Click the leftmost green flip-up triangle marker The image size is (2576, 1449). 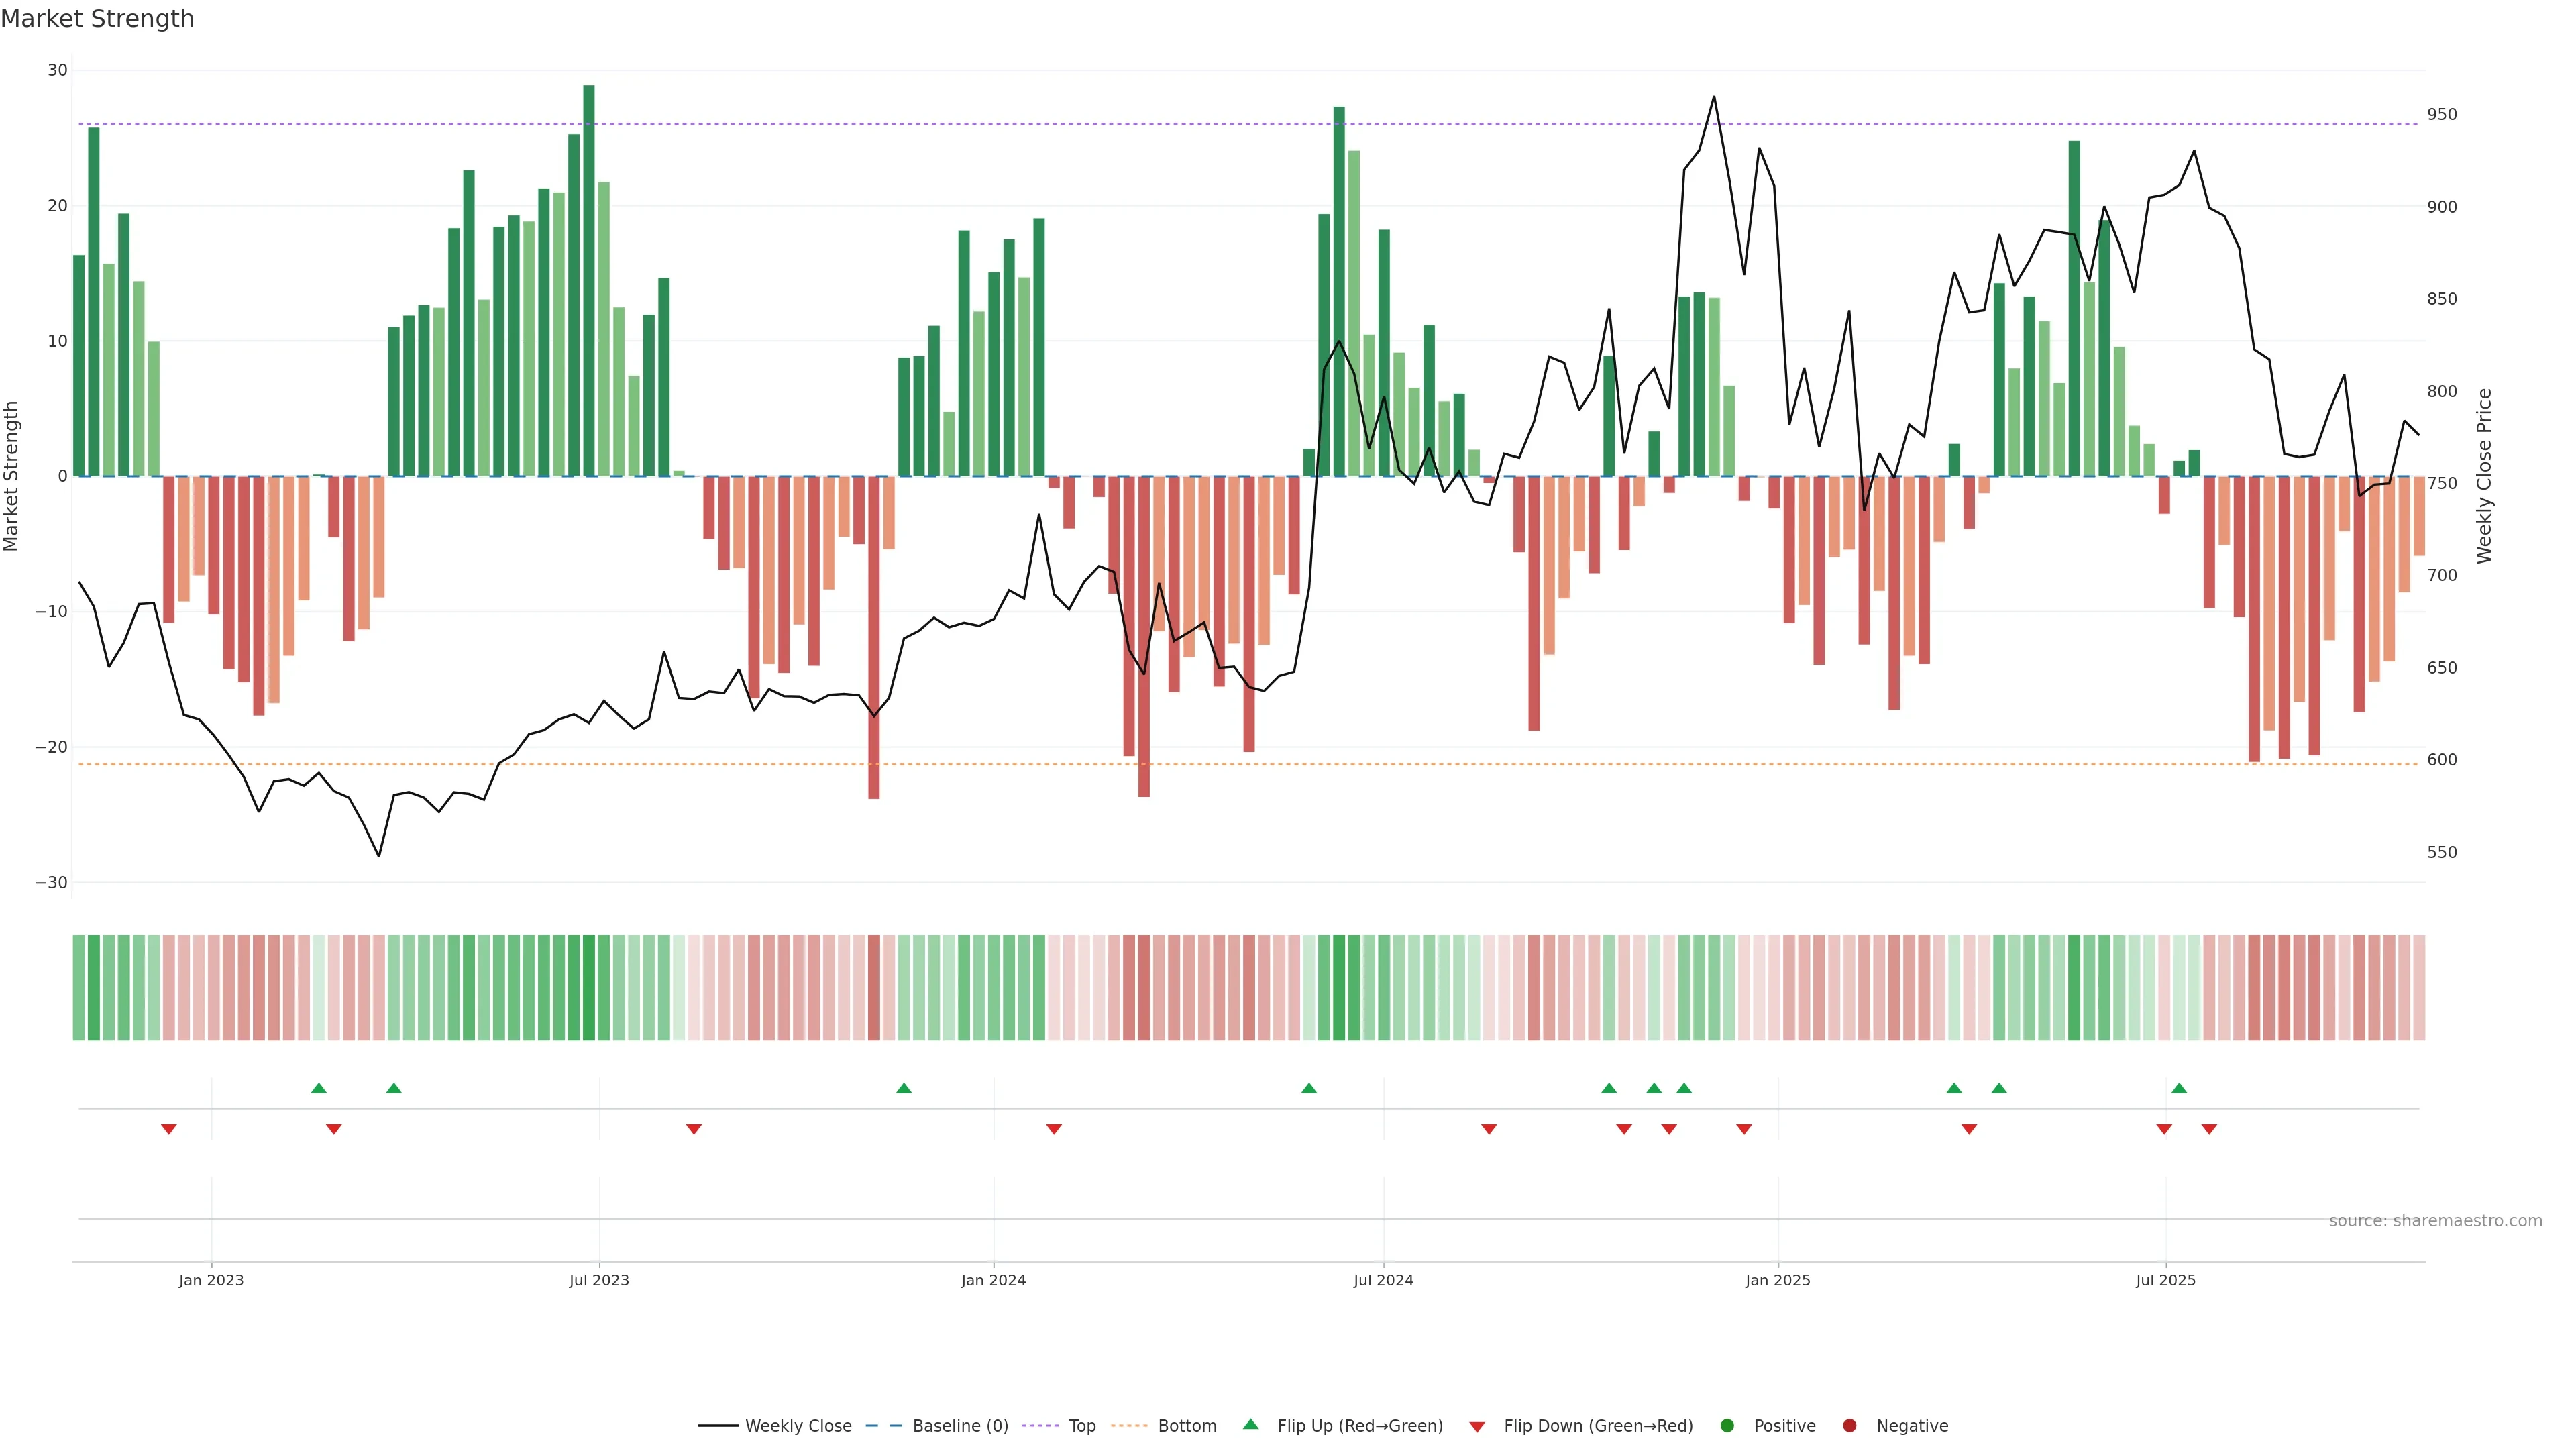(319, 1088)
